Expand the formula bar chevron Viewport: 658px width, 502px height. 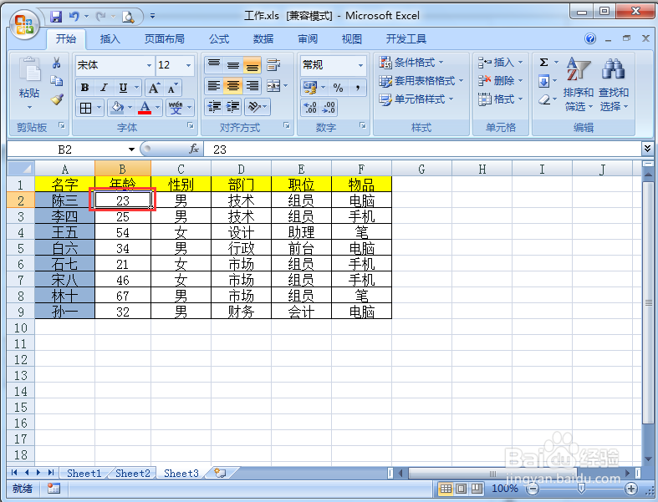click(647, 148)
